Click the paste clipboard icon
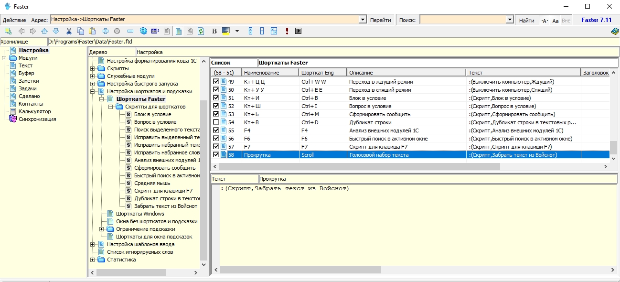This screenshot has width=620, height=282. [x=92, y=31]
